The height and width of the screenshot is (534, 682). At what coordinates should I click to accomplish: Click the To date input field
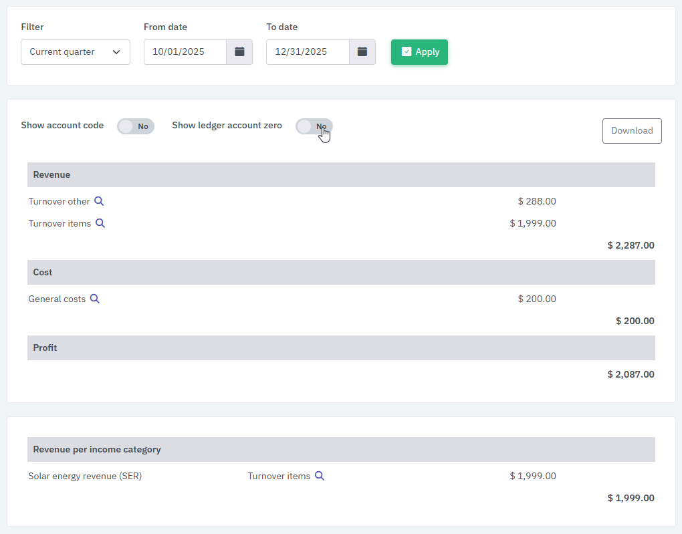tap(308, 52)
